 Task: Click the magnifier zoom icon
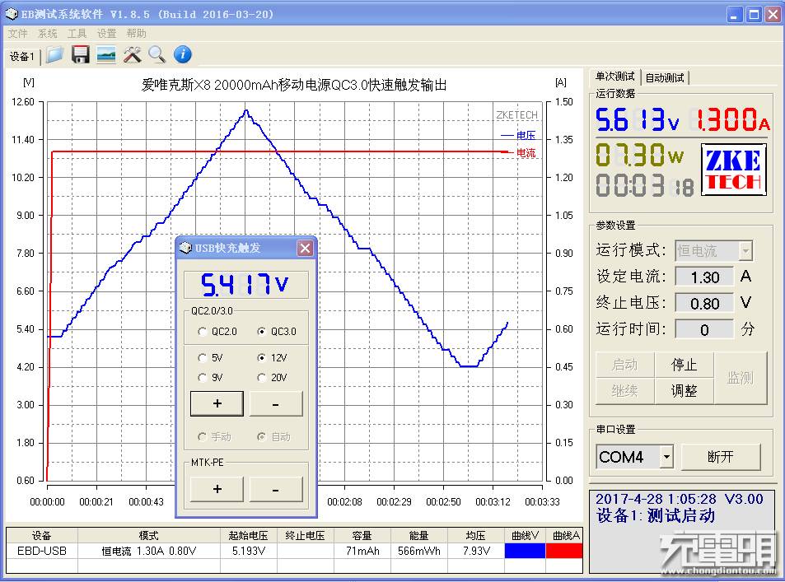click(157, 54)
